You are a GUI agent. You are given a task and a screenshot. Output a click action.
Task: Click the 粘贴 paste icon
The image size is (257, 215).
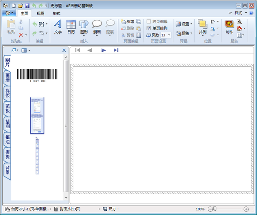[11, 27]
